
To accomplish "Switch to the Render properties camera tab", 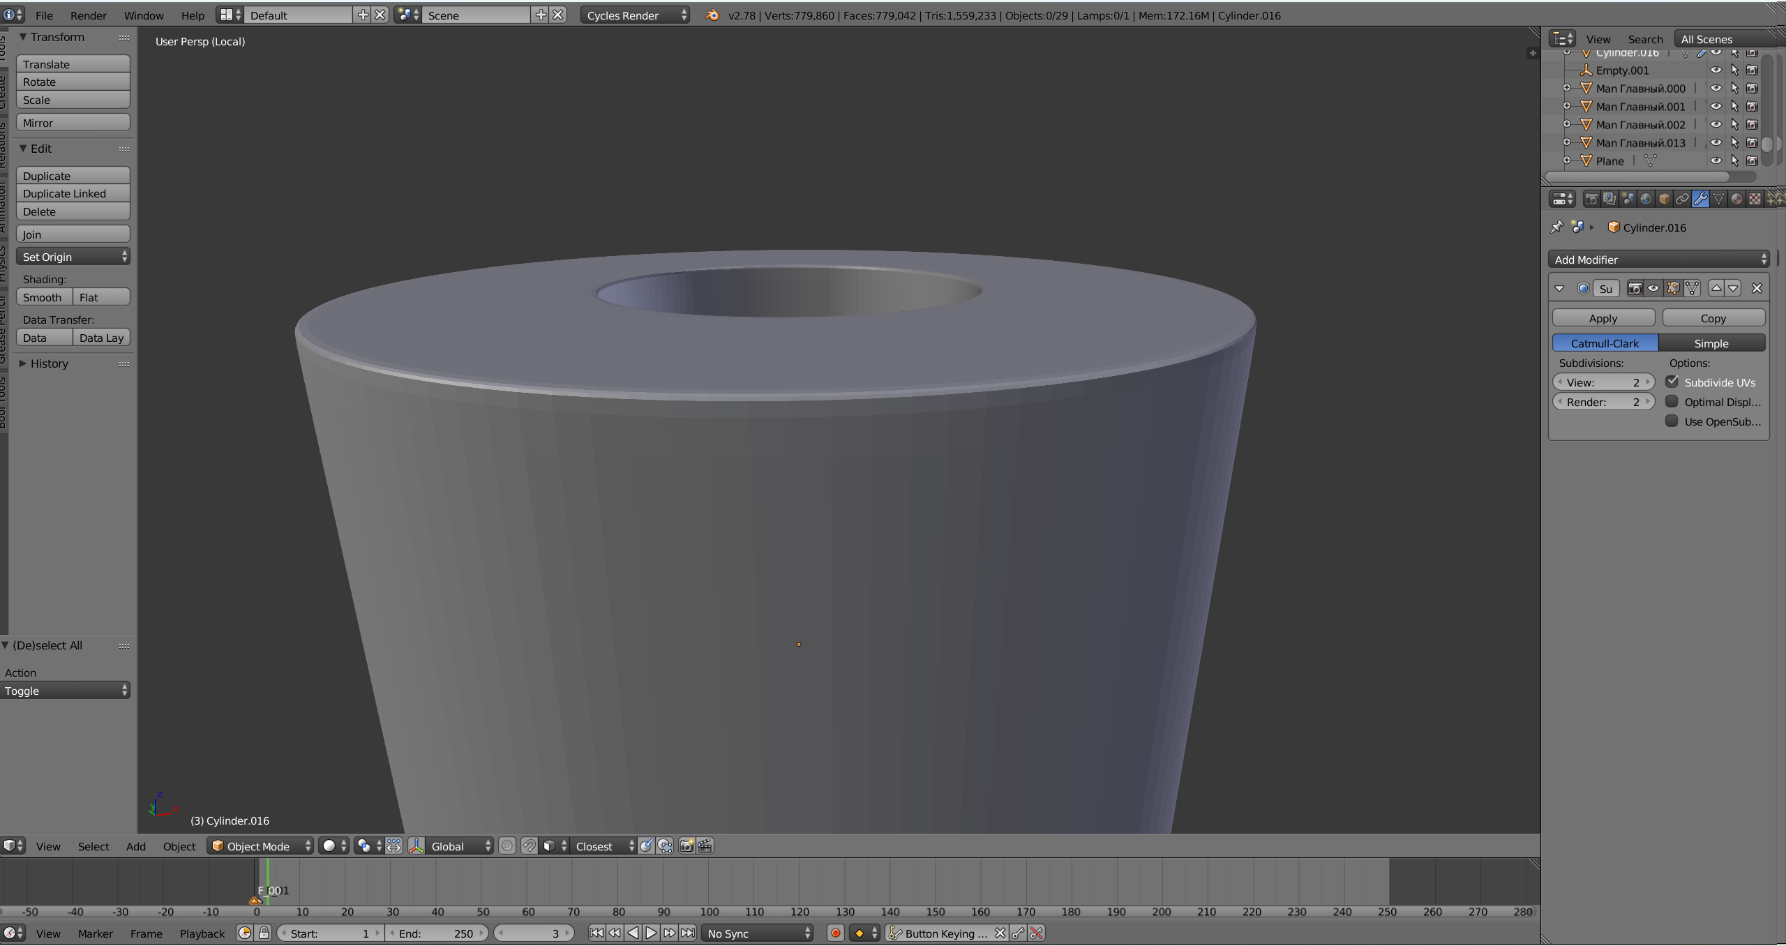I will [x=1591, y=200].
